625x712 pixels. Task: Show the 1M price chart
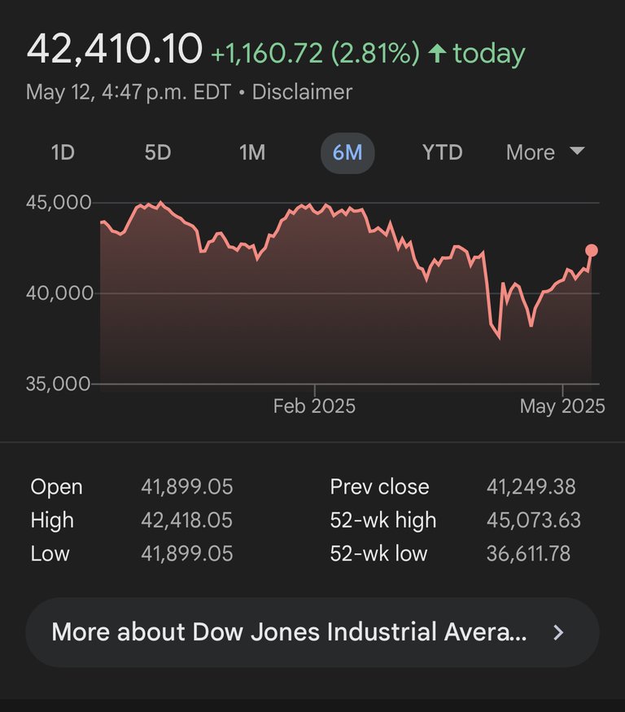click(252, 152)
